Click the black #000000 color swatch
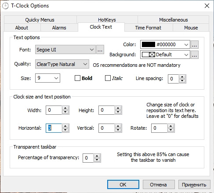The height and width of the screenshot is (193, 214). pyautogui.click(x=149, y=44)
